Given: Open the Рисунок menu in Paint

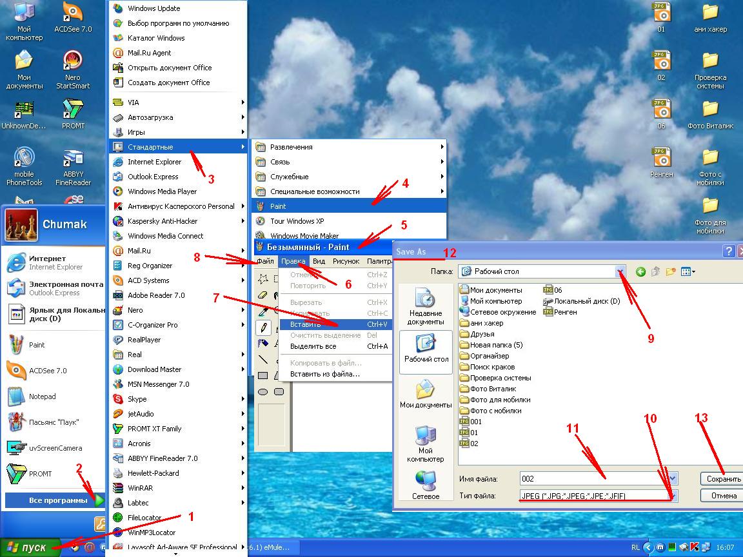Looking at the screenshot, I should click(346, 261).
